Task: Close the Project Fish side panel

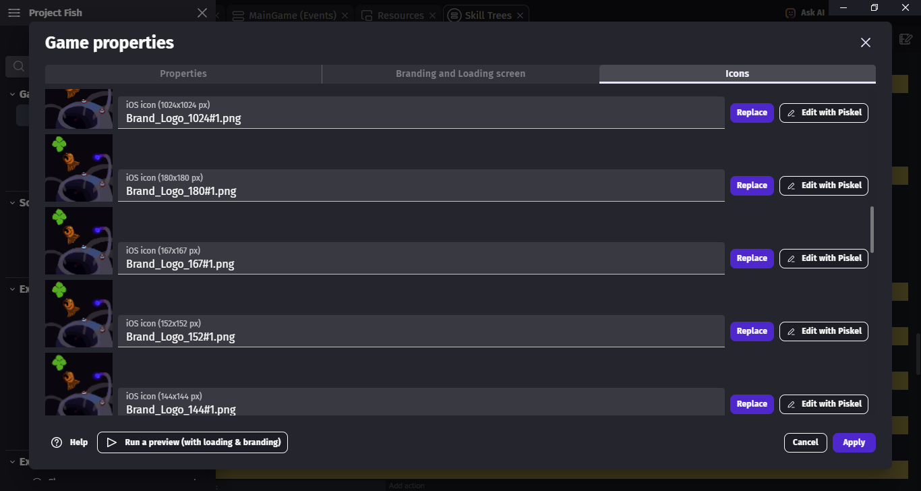Action: coord(202,13)
